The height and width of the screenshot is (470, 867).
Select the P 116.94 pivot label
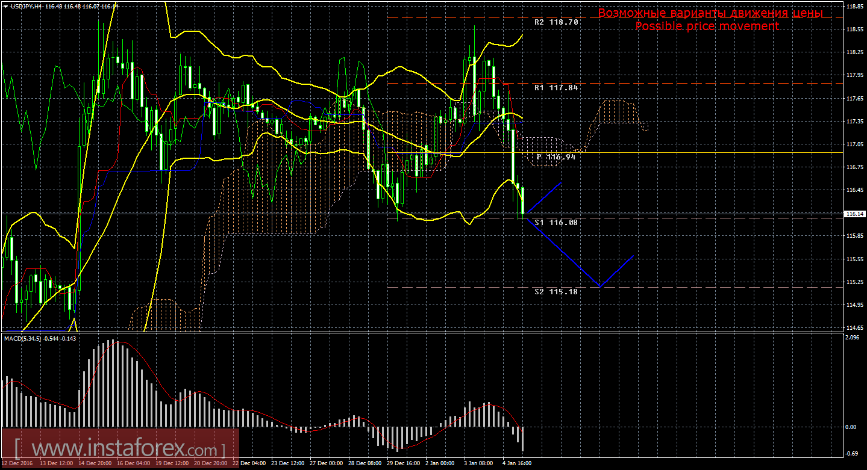pyautogui.click(x=556, y=156)
